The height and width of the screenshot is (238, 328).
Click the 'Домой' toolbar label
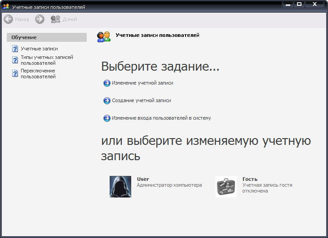coord(70,19)
